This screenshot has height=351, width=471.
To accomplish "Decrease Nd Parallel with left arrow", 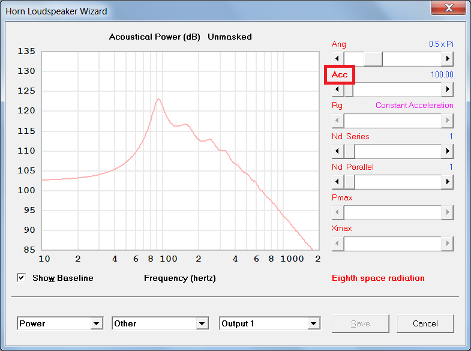I will (x=338, y=182).
